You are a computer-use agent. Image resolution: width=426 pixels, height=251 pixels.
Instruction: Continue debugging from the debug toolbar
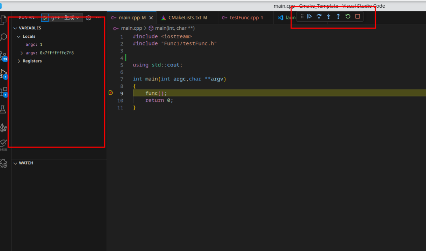click(309, 16)
